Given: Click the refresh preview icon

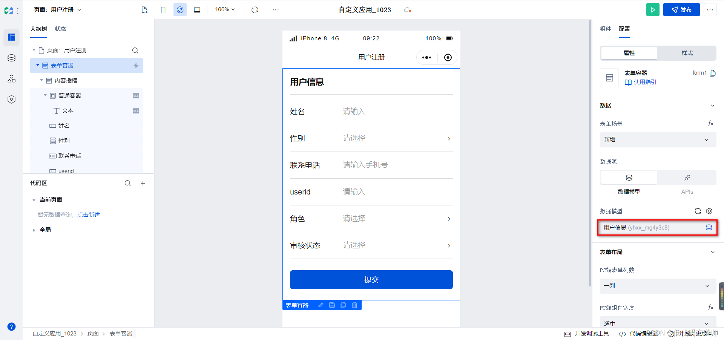Looking at the screenshot, I should click(x=255, y=10).
